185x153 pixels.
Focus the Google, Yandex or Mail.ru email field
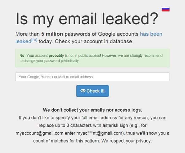point(92,77)
